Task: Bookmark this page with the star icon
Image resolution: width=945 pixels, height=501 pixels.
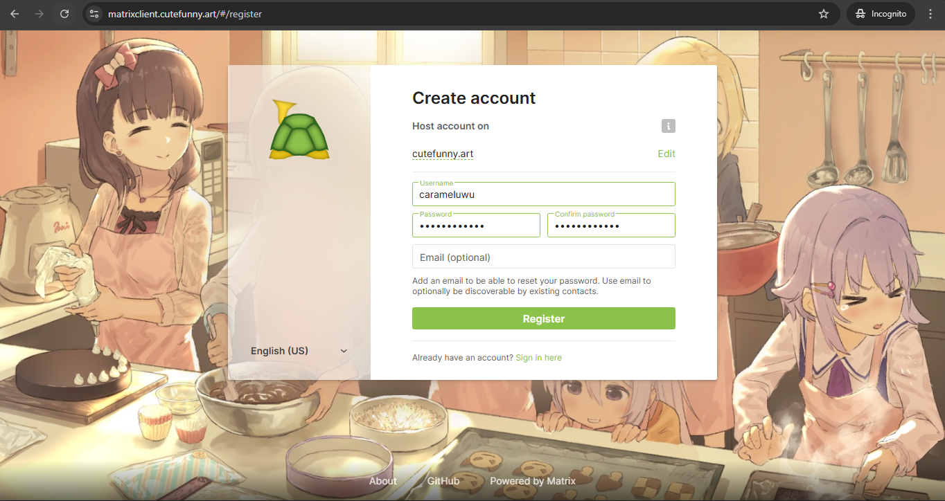Action: pos(824,14)
